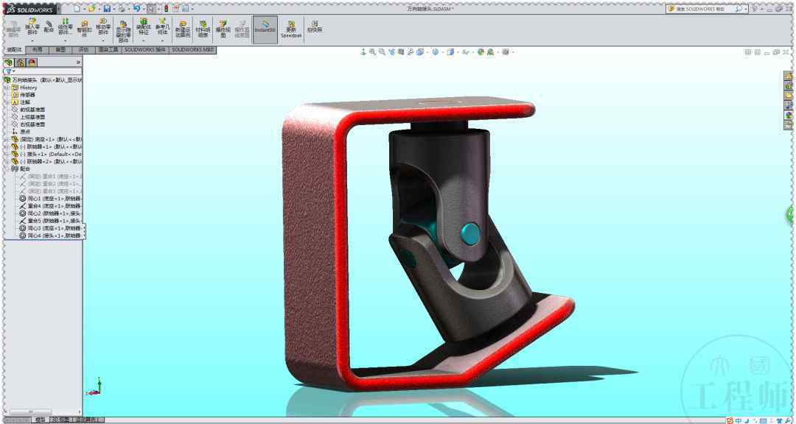Click the Take Snapshot (拍快照) tool

coord(314,26)
